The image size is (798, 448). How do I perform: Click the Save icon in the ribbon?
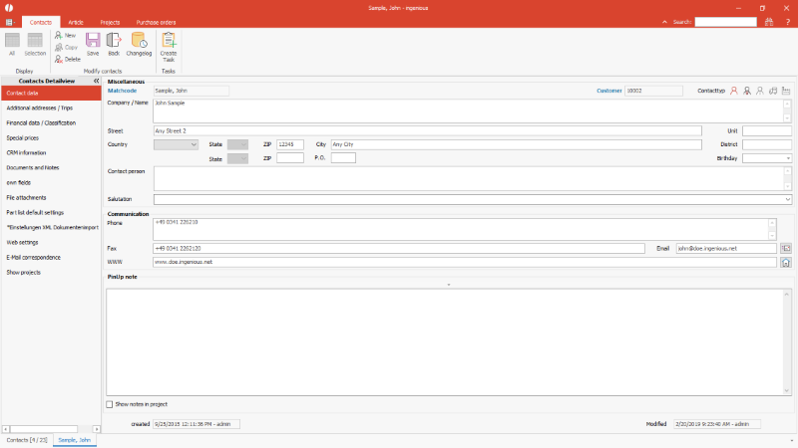(93, 42)
